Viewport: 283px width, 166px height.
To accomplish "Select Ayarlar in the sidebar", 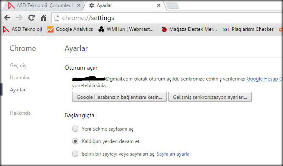I will (x=18, y=90).
